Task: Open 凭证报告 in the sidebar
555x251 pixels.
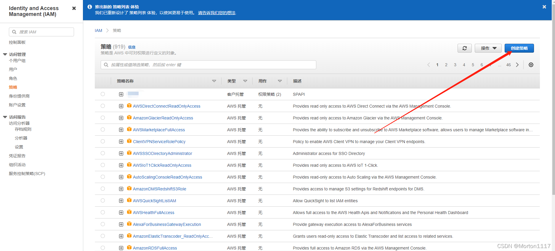Action: 17,156
